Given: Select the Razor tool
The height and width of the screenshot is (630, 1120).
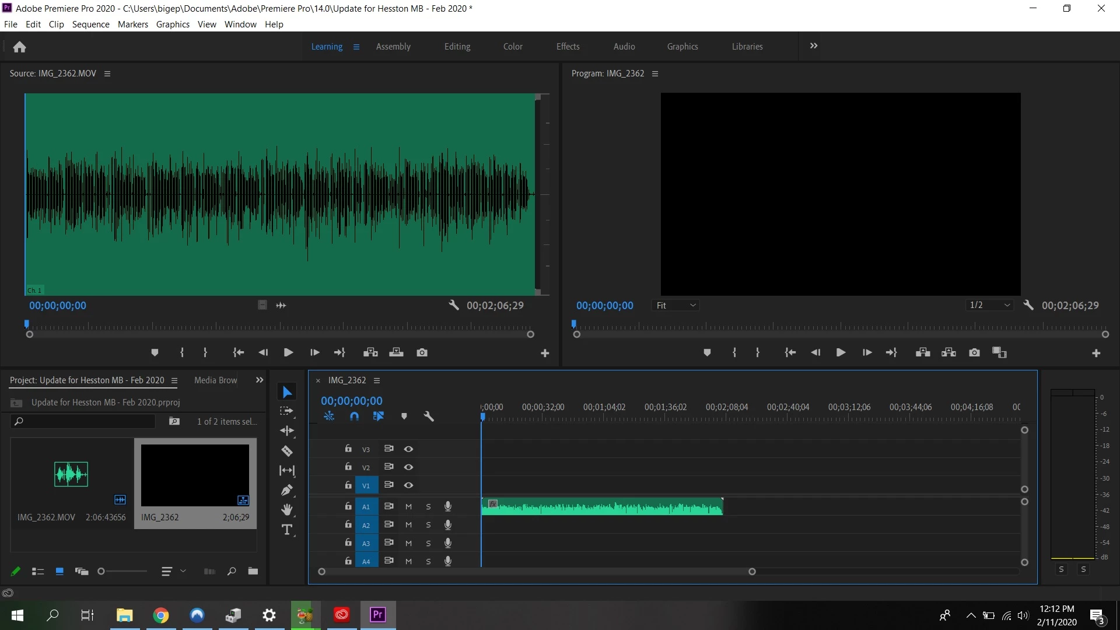Looking at the screenshot, I should click(286, 451).
